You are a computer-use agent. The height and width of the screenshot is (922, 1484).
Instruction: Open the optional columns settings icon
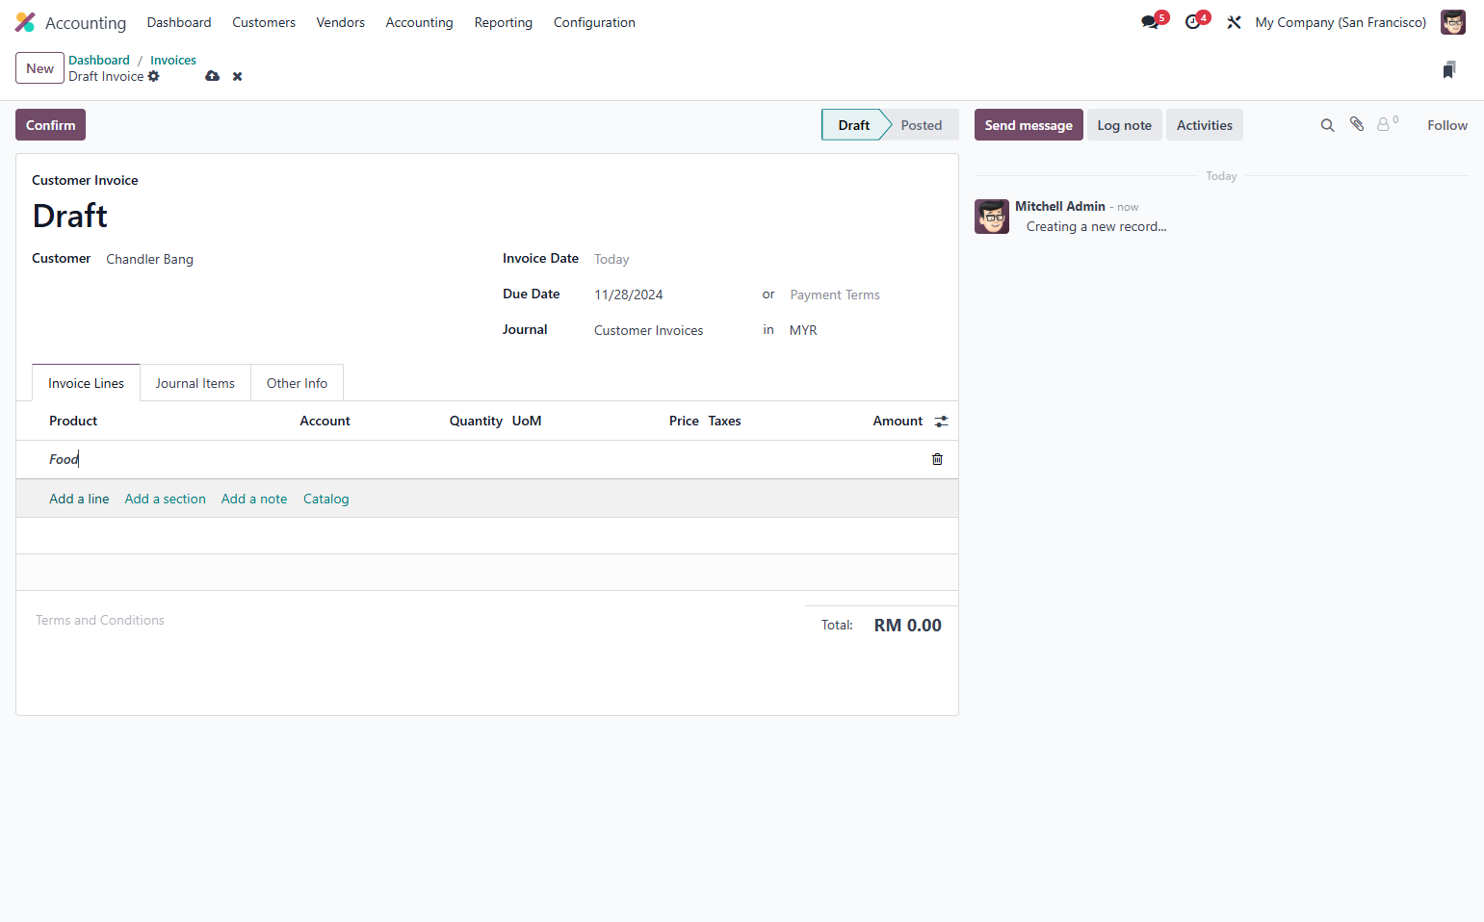pos(941,421)
